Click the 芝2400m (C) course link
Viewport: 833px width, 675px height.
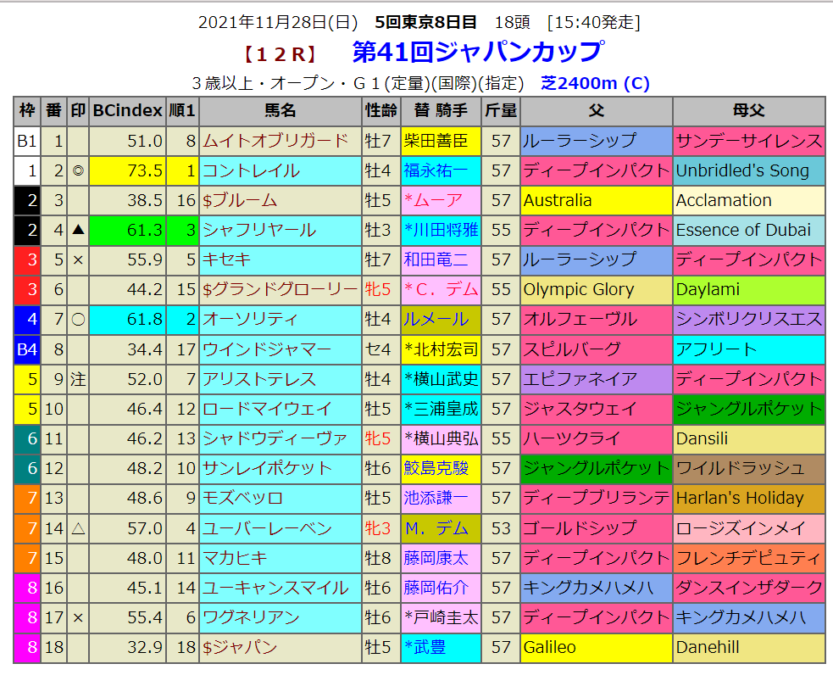coord(595,83)
